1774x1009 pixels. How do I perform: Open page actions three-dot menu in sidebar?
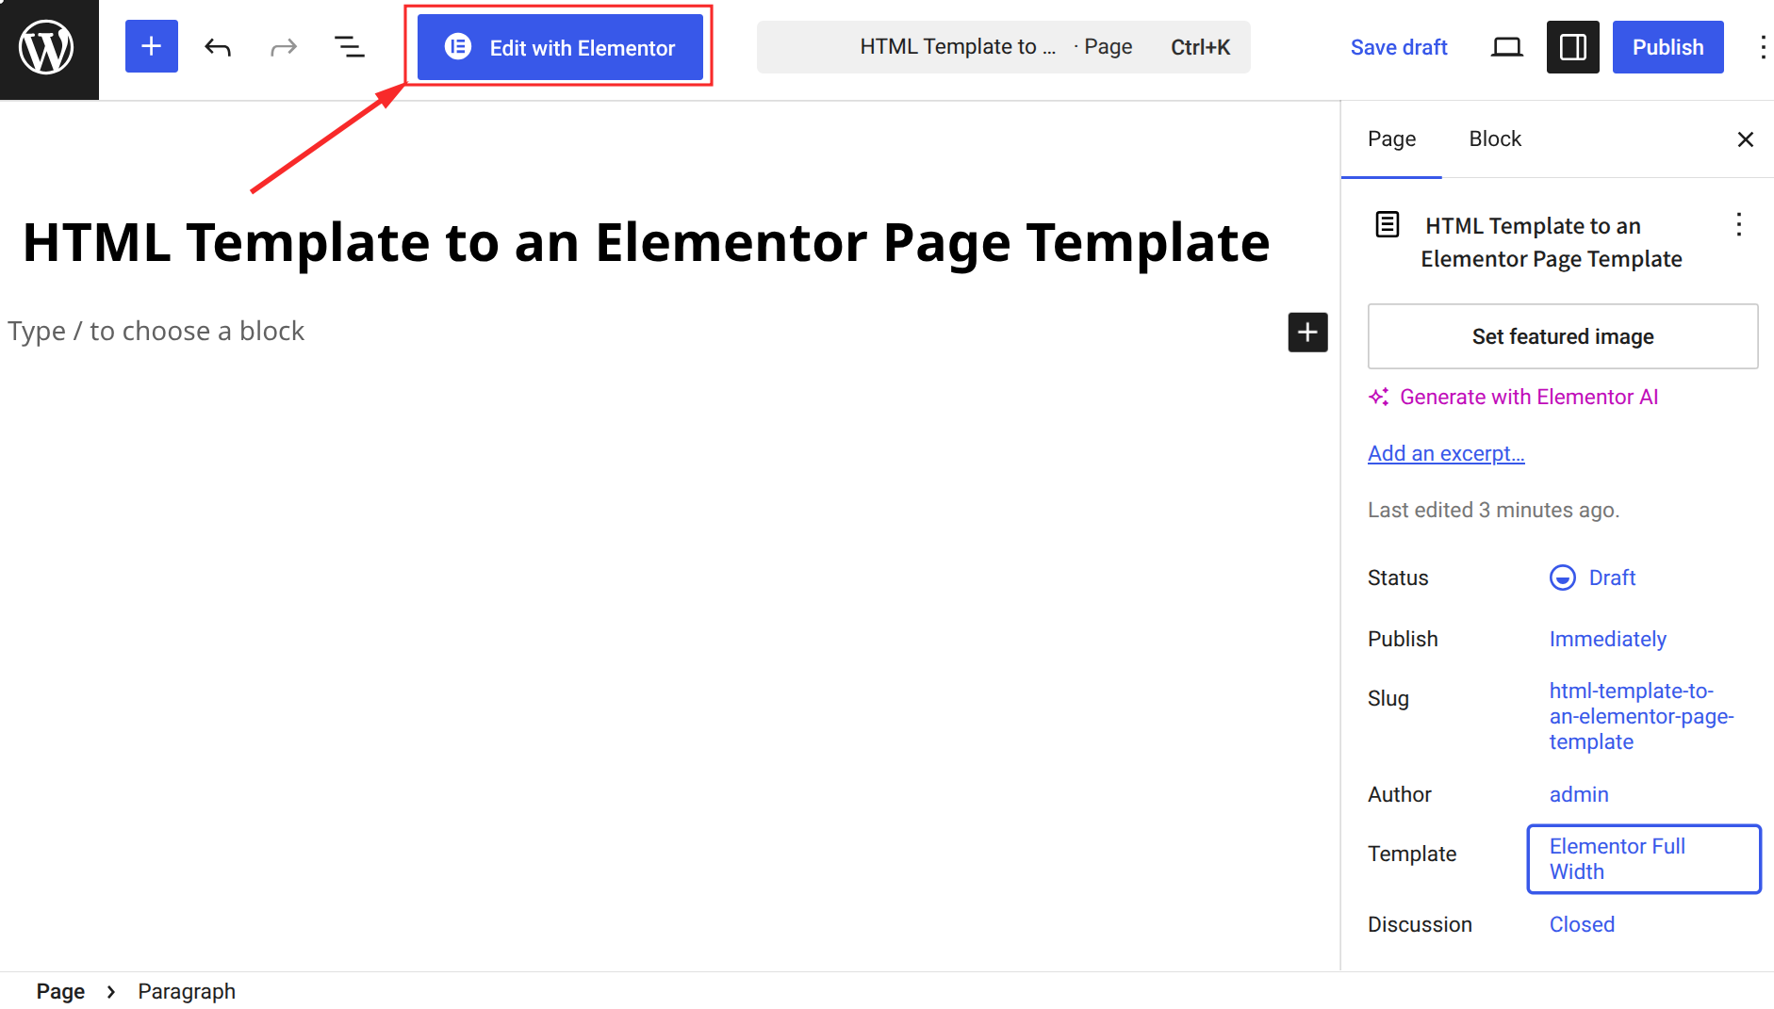click(1738, 224)
